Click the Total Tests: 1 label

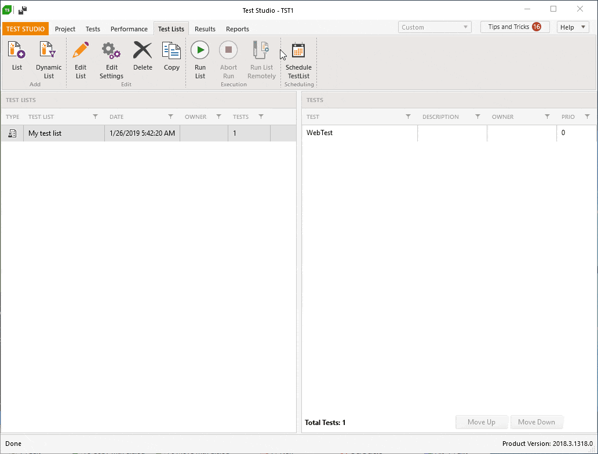click(x=325, y=422)
